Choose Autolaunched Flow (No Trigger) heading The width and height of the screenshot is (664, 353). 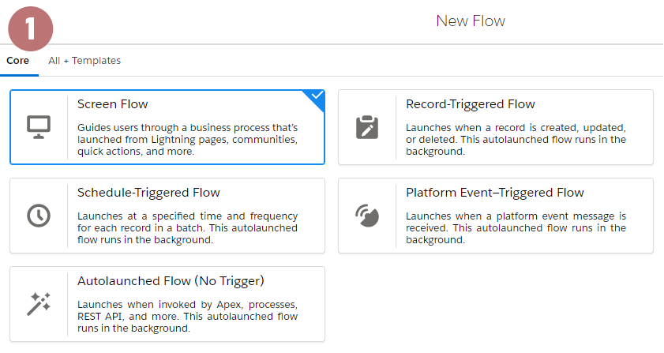[171, 281]
